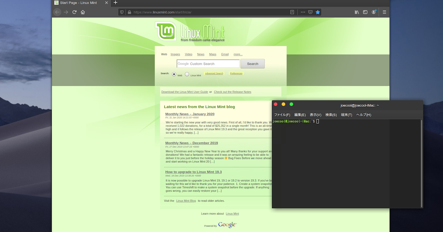443x232 pixels.
Task: Visit the Linux Mint Blog link
Action: pyautogui.click(x=186, y=201)
